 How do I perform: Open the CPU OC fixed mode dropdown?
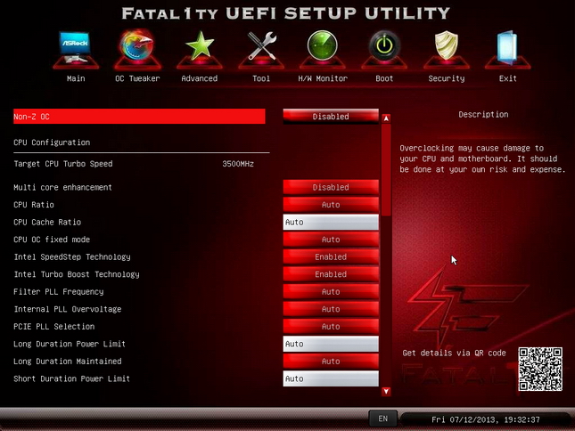331,240
